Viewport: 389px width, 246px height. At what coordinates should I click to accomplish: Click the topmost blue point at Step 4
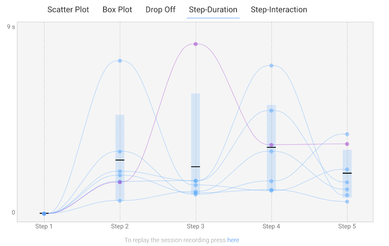click(x=272, y=66)
